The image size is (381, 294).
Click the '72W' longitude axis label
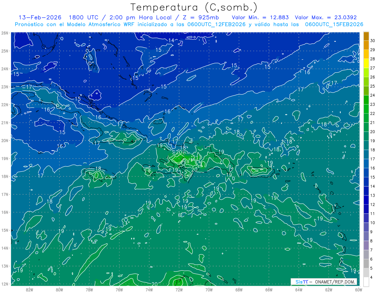click(x=179, y=289)
